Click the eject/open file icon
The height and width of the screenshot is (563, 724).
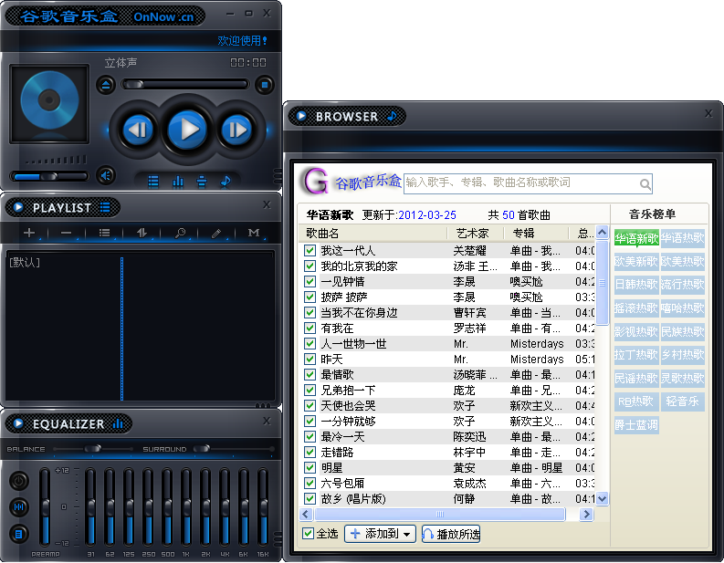coord(106,85)
